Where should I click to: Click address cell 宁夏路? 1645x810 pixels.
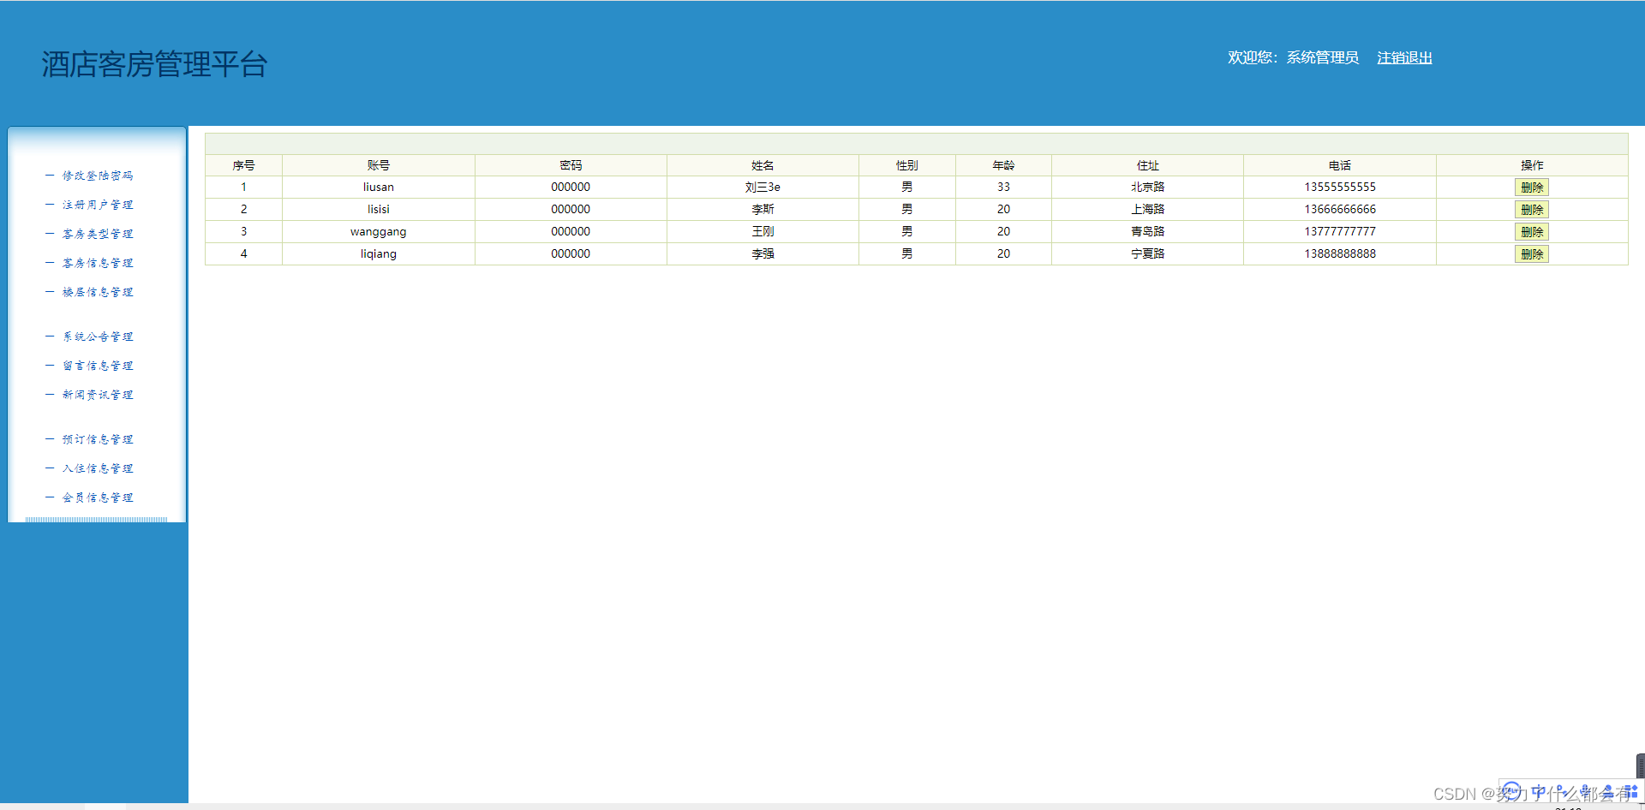1147,253
